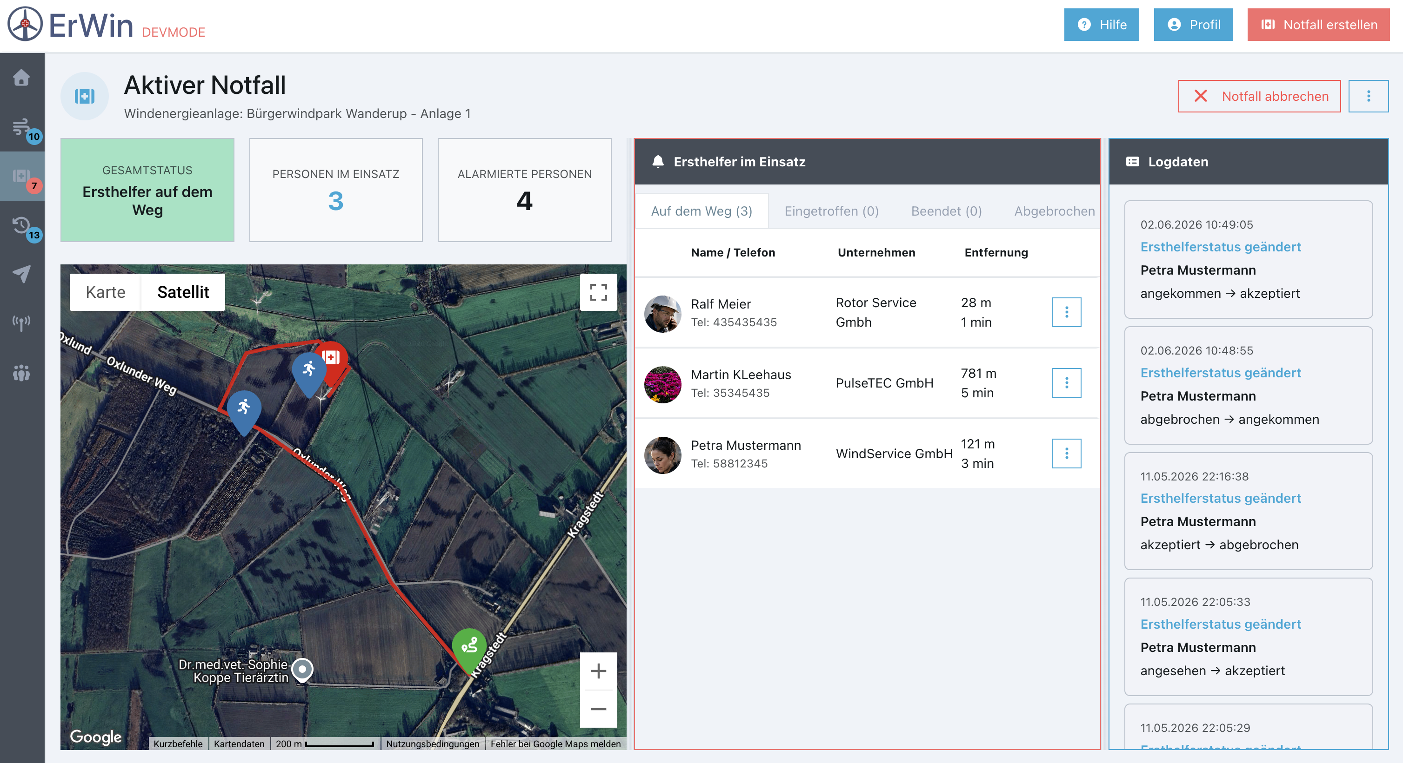Zoom in the map with plus
Screen dimensions: 1403x763
(x=598, y=671)
